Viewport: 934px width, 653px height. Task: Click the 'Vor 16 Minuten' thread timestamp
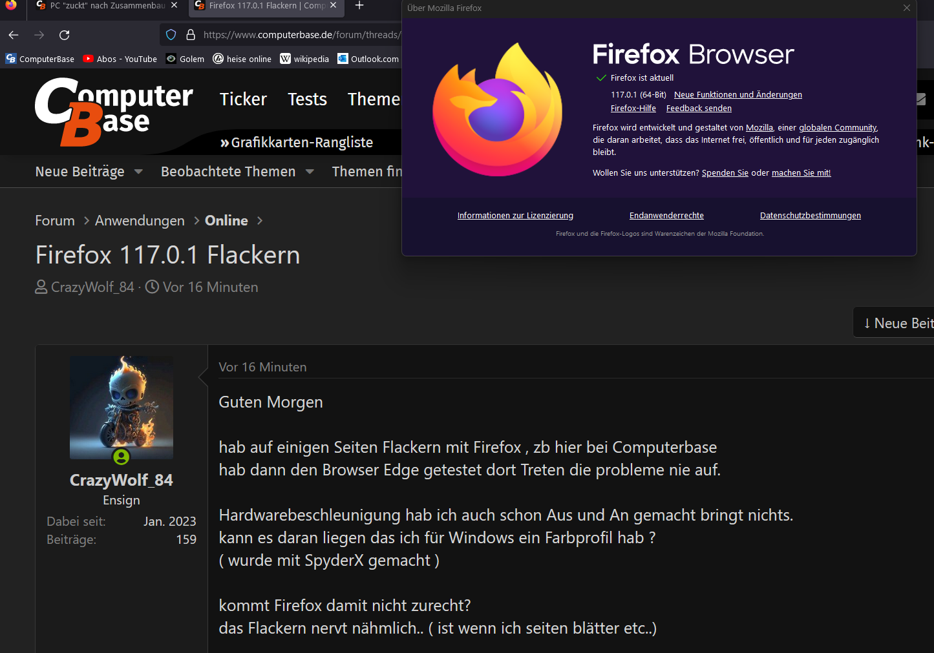[210, 287]
